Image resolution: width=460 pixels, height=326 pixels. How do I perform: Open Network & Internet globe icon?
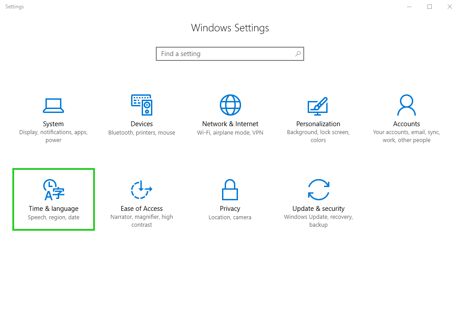230,105
